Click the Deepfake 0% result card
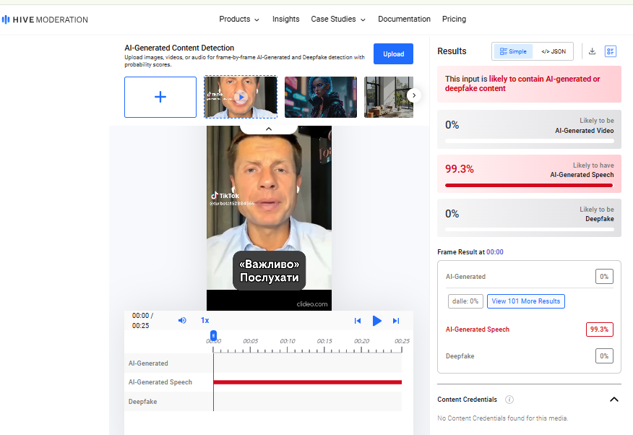 pos(529,218)
